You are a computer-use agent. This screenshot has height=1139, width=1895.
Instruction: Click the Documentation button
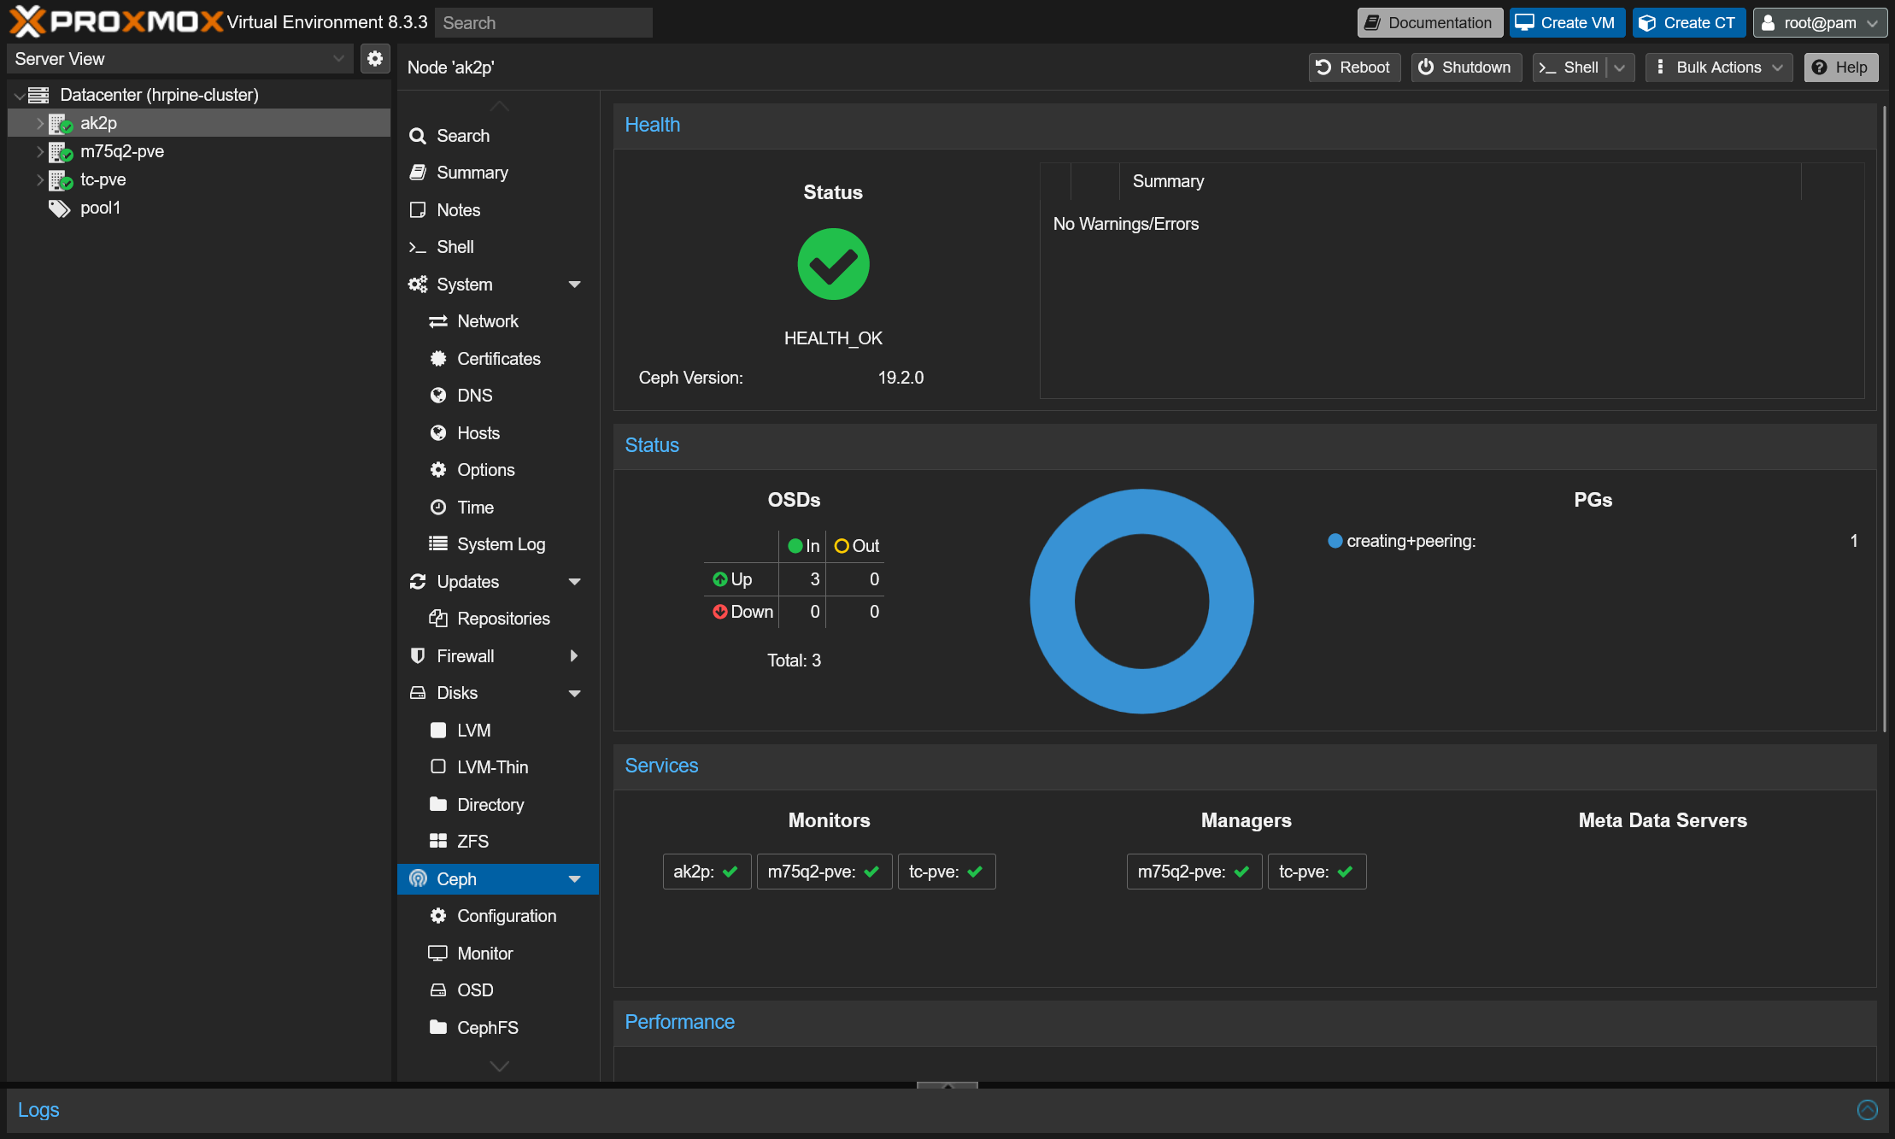1430,22
